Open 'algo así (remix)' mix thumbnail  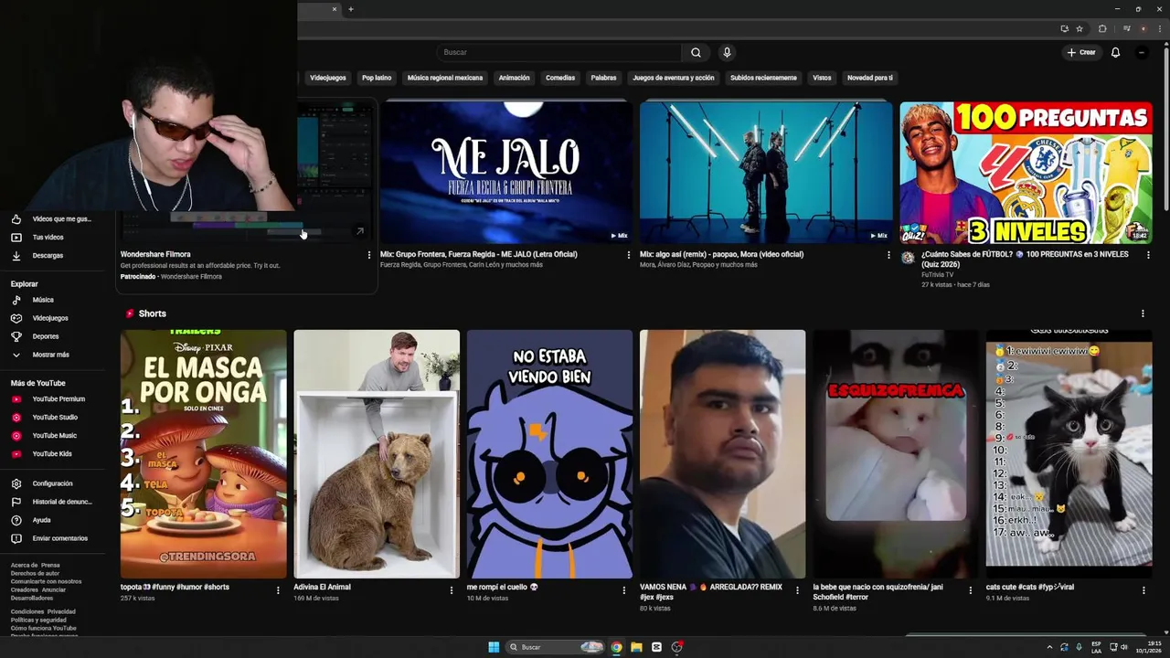click(766, 172)
